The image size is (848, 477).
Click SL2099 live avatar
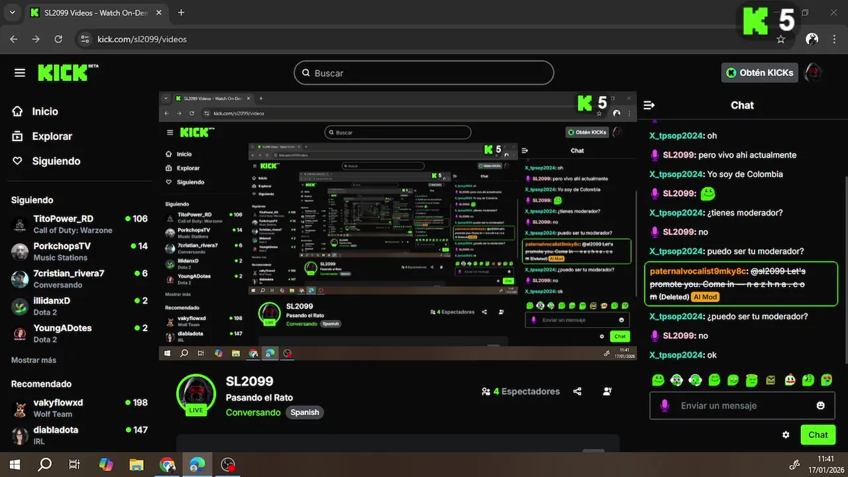[x=196, y=394]
